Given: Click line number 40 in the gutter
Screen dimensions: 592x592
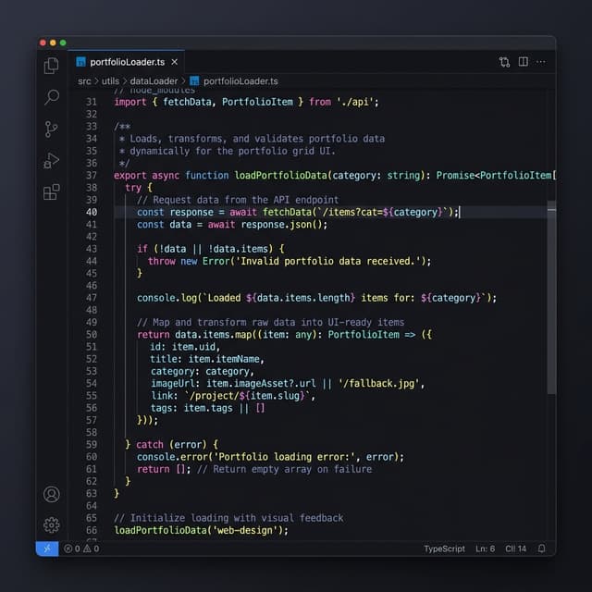Looking at the screenshot, I should point(92,212).
